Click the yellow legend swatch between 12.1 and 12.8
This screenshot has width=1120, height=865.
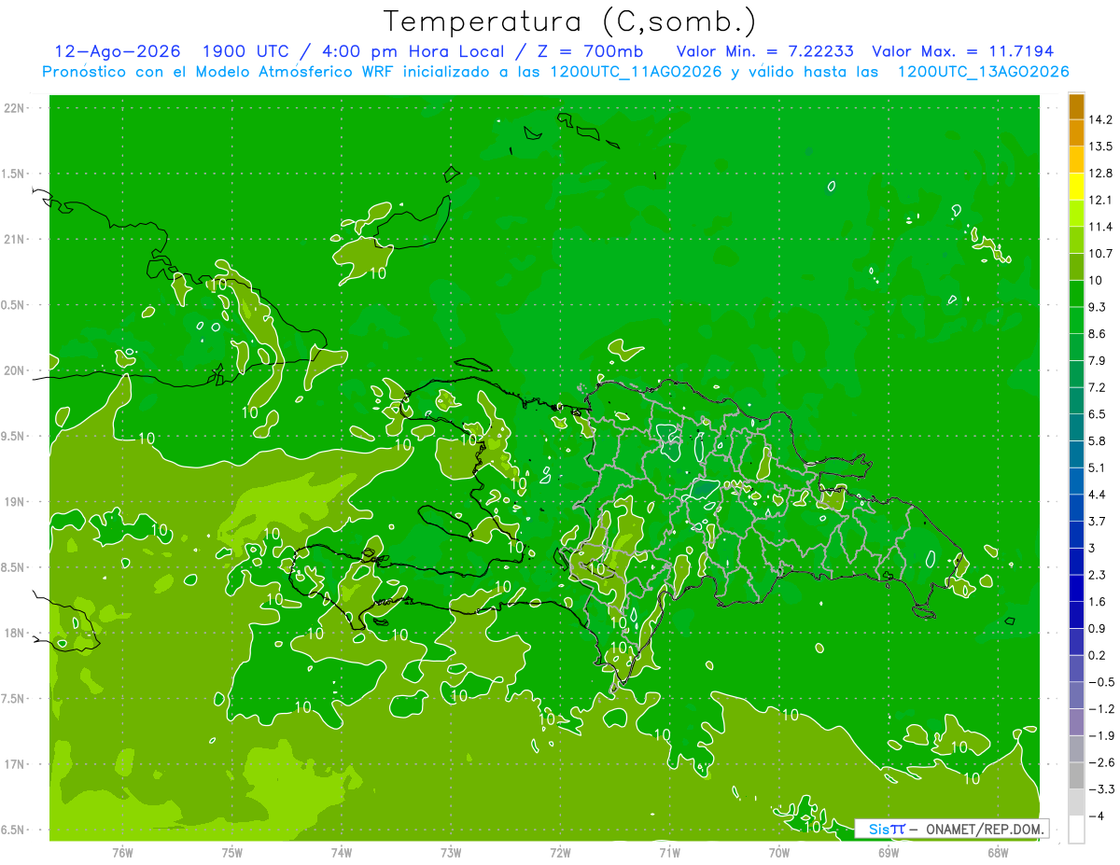point(1076,187)
